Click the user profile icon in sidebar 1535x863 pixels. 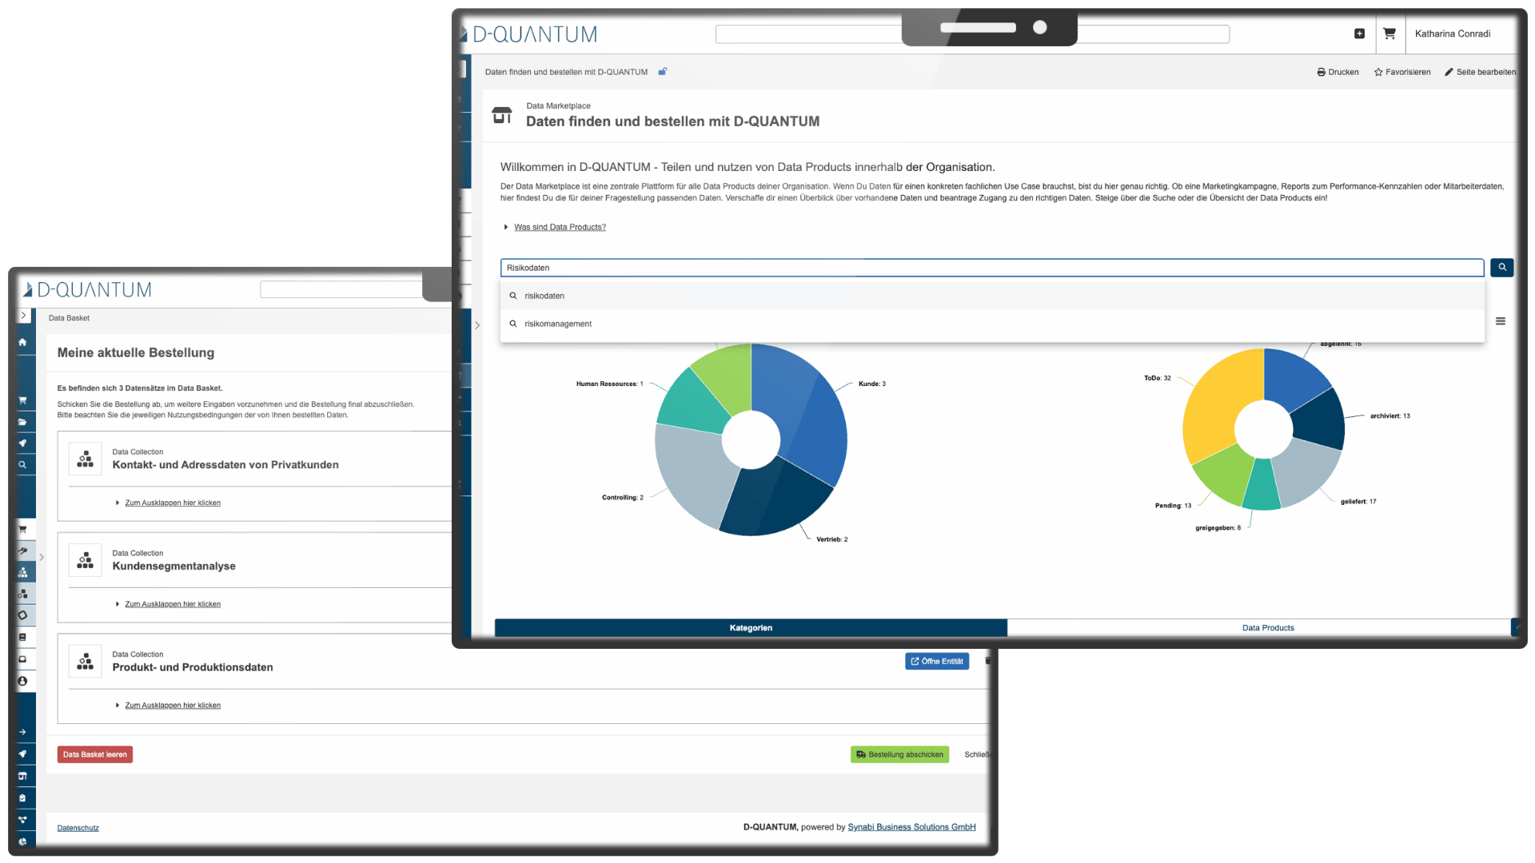pos(22,681)
